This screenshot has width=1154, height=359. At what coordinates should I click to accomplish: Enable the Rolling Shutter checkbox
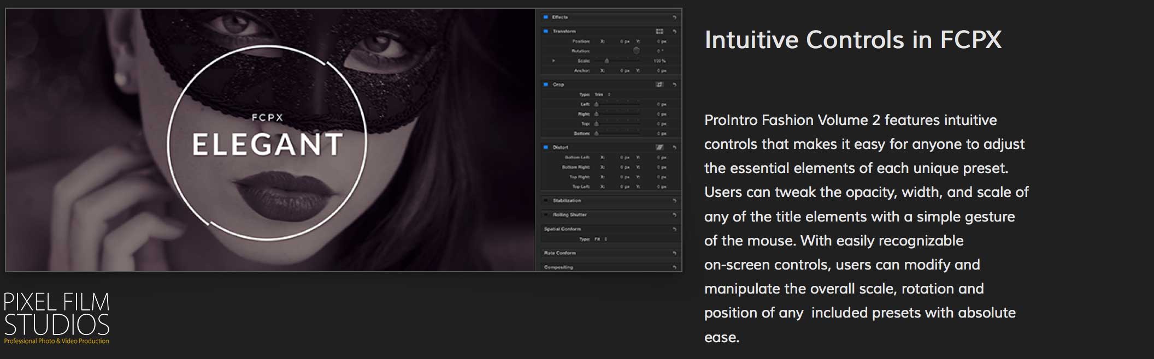(546, 215)
